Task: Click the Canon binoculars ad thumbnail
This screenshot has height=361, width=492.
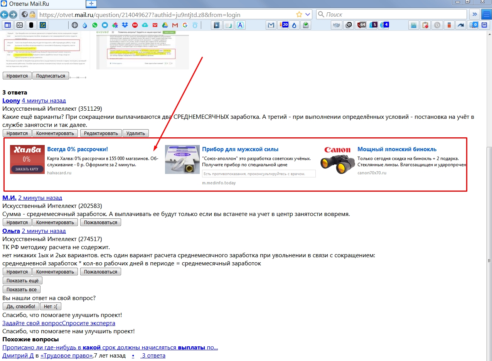Action: pos(337,160)
